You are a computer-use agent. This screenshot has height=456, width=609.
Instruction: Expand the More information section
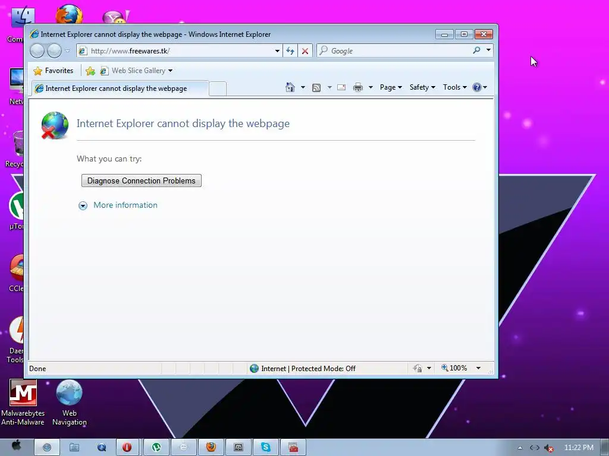(83, 205)
